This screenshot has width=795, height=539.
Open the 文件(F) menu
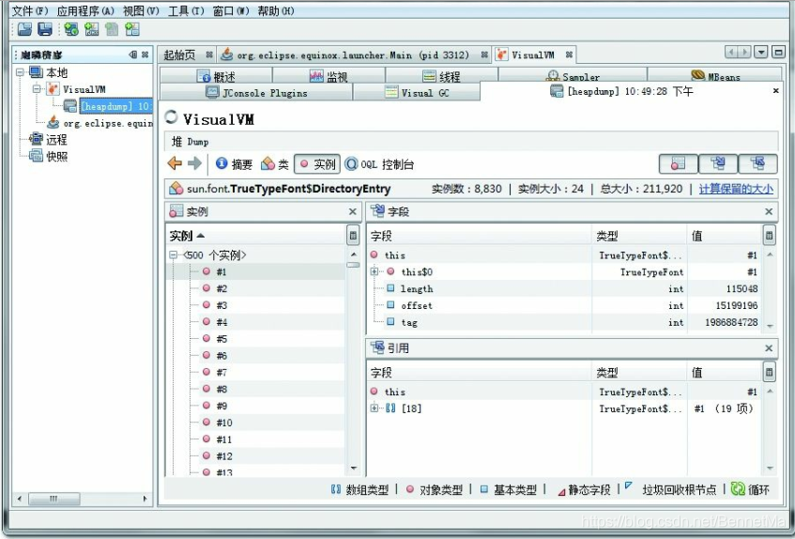(x=30, y=10)
